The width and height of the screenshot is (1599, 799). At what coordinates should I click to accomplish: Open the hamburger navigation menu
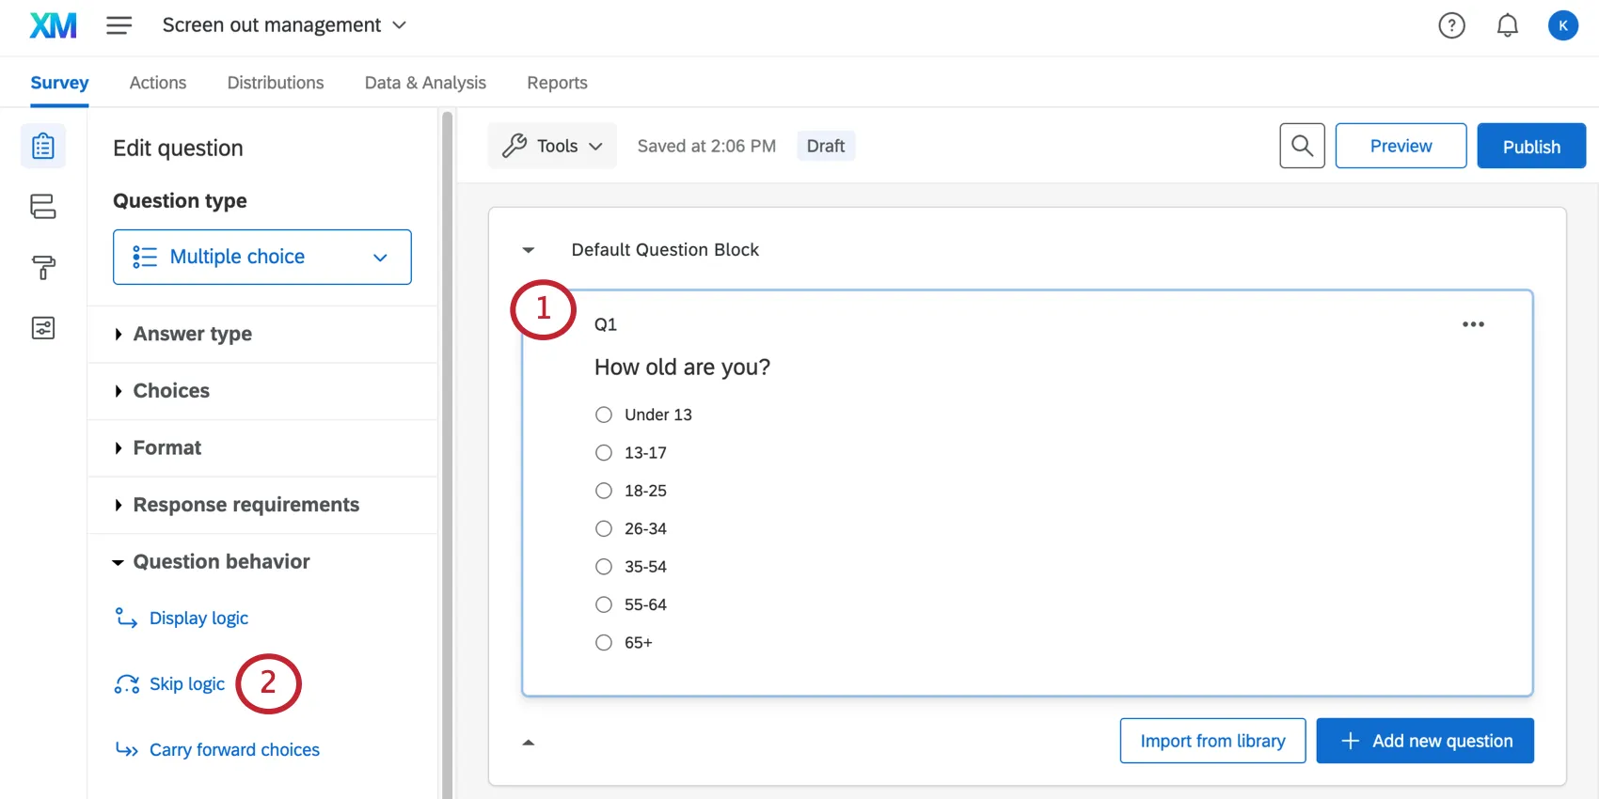pos(119,25)
